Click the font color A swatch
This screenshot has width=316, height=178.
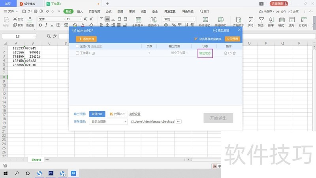[x=83, y=25]
